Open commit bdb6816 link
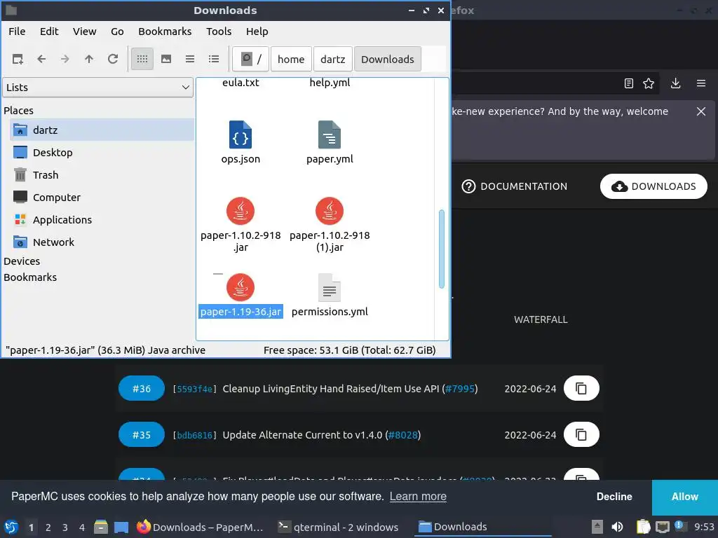 coord(195,436)
